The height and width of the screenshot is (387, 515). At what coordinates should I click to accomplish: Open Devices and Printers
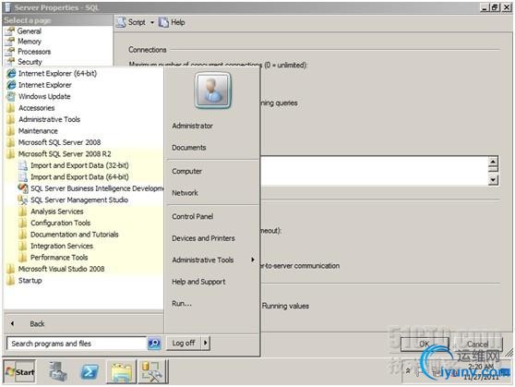coord(203,238)
